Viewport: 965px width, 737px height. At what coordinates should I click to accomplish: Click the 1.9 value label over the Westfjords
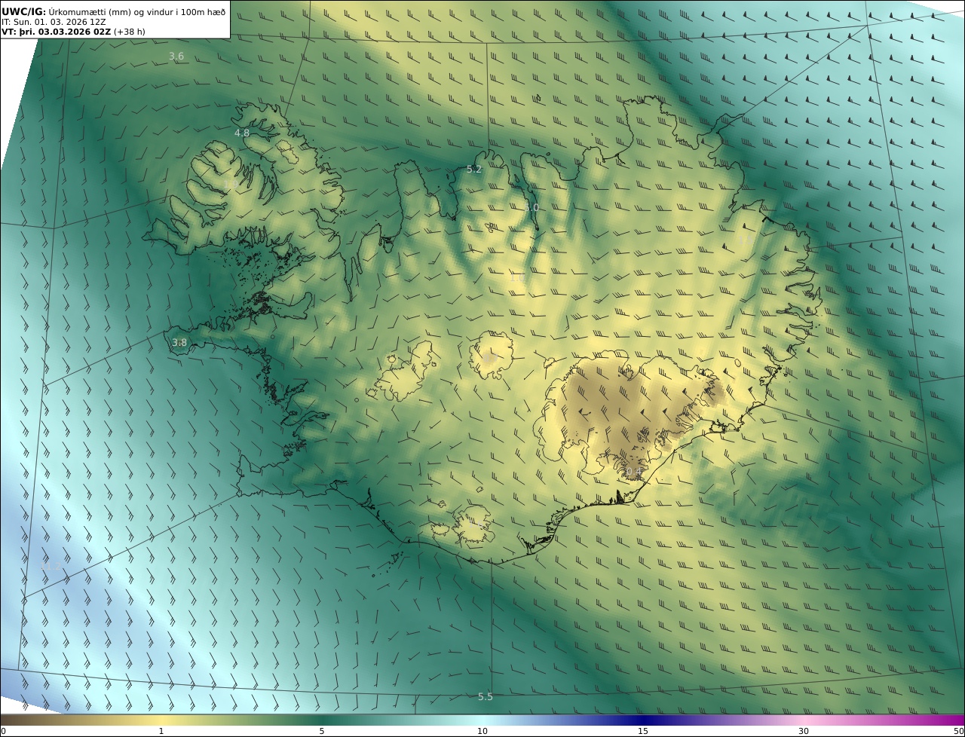click(231, 185)
